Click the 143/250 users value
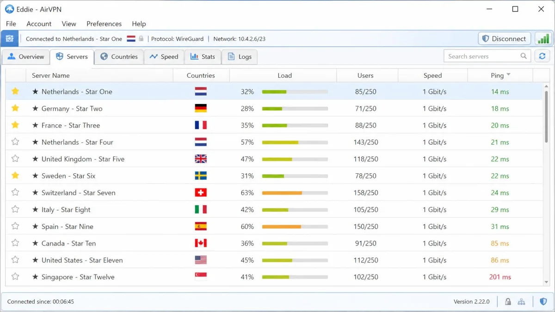 (x=365, y=142)
